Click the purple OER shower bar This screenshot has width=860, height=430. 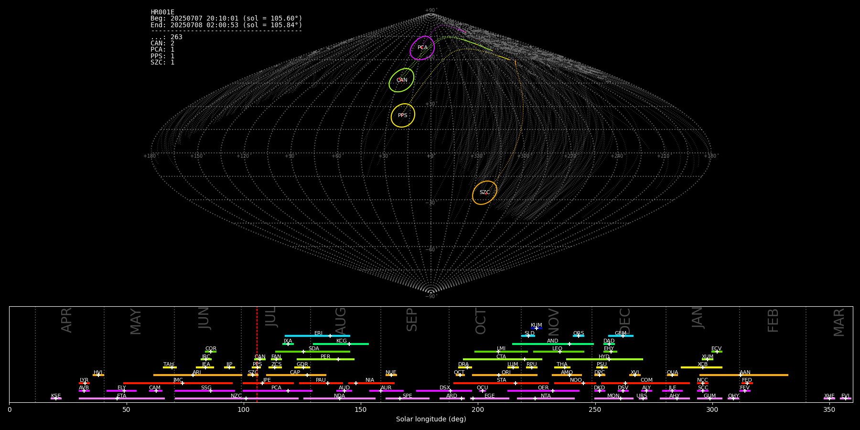[543, 391]
